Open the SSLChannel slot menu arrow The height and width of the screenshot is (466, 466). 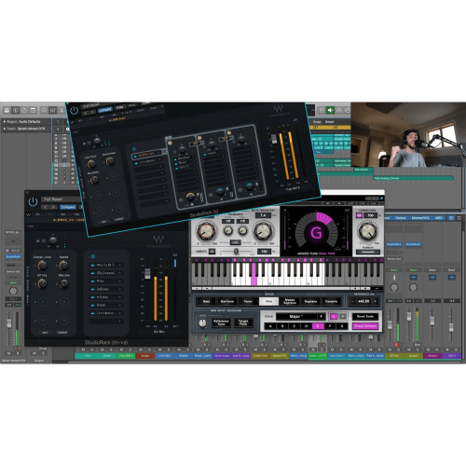pos(119,273)
